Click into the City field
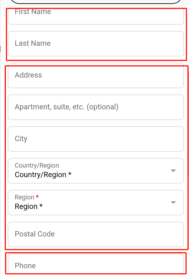189x276 pixels. [96, 139]
